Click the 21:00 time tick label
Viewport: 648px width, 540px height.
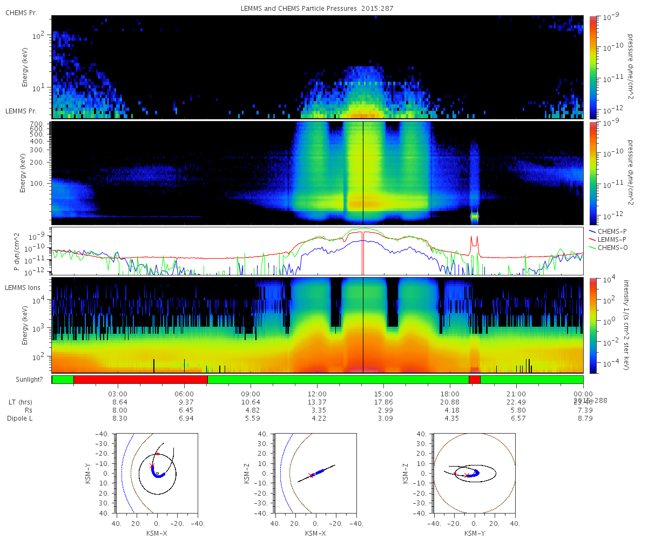tap(517, 393)
